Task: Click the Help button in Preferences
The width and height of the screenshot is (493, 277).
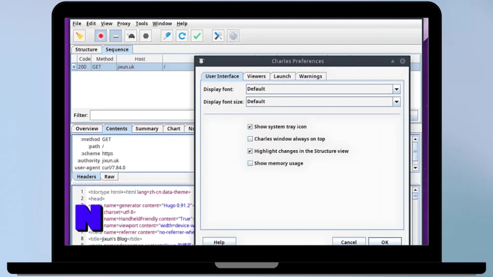Action: click(x=219, y=242)
